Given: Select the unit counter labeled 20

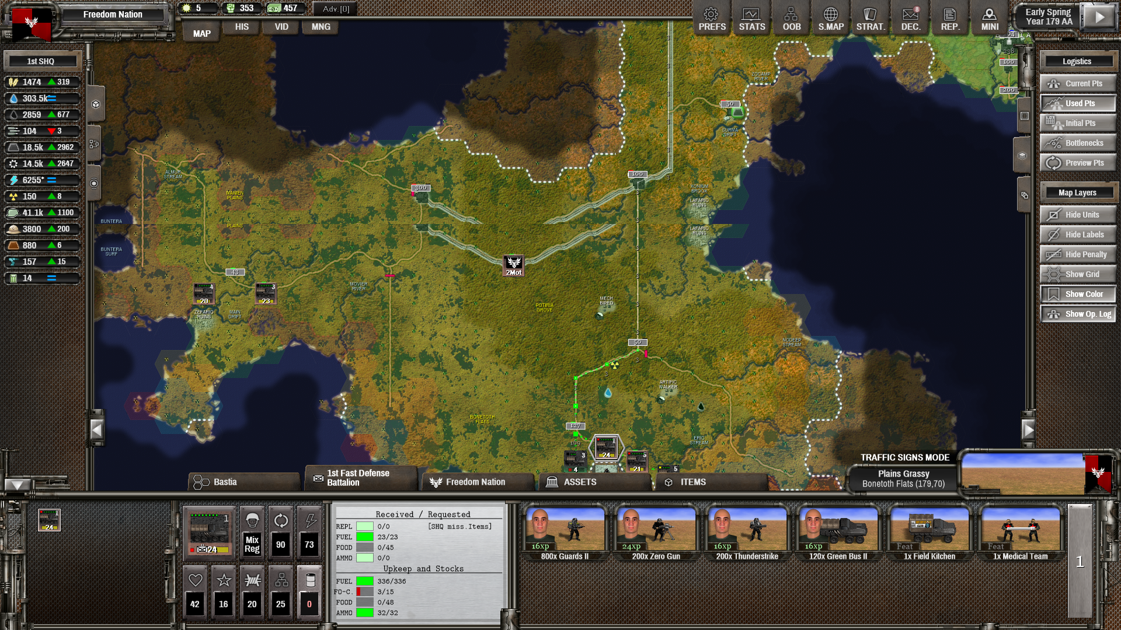Looking at the screenshot, I should coord(204,294).
